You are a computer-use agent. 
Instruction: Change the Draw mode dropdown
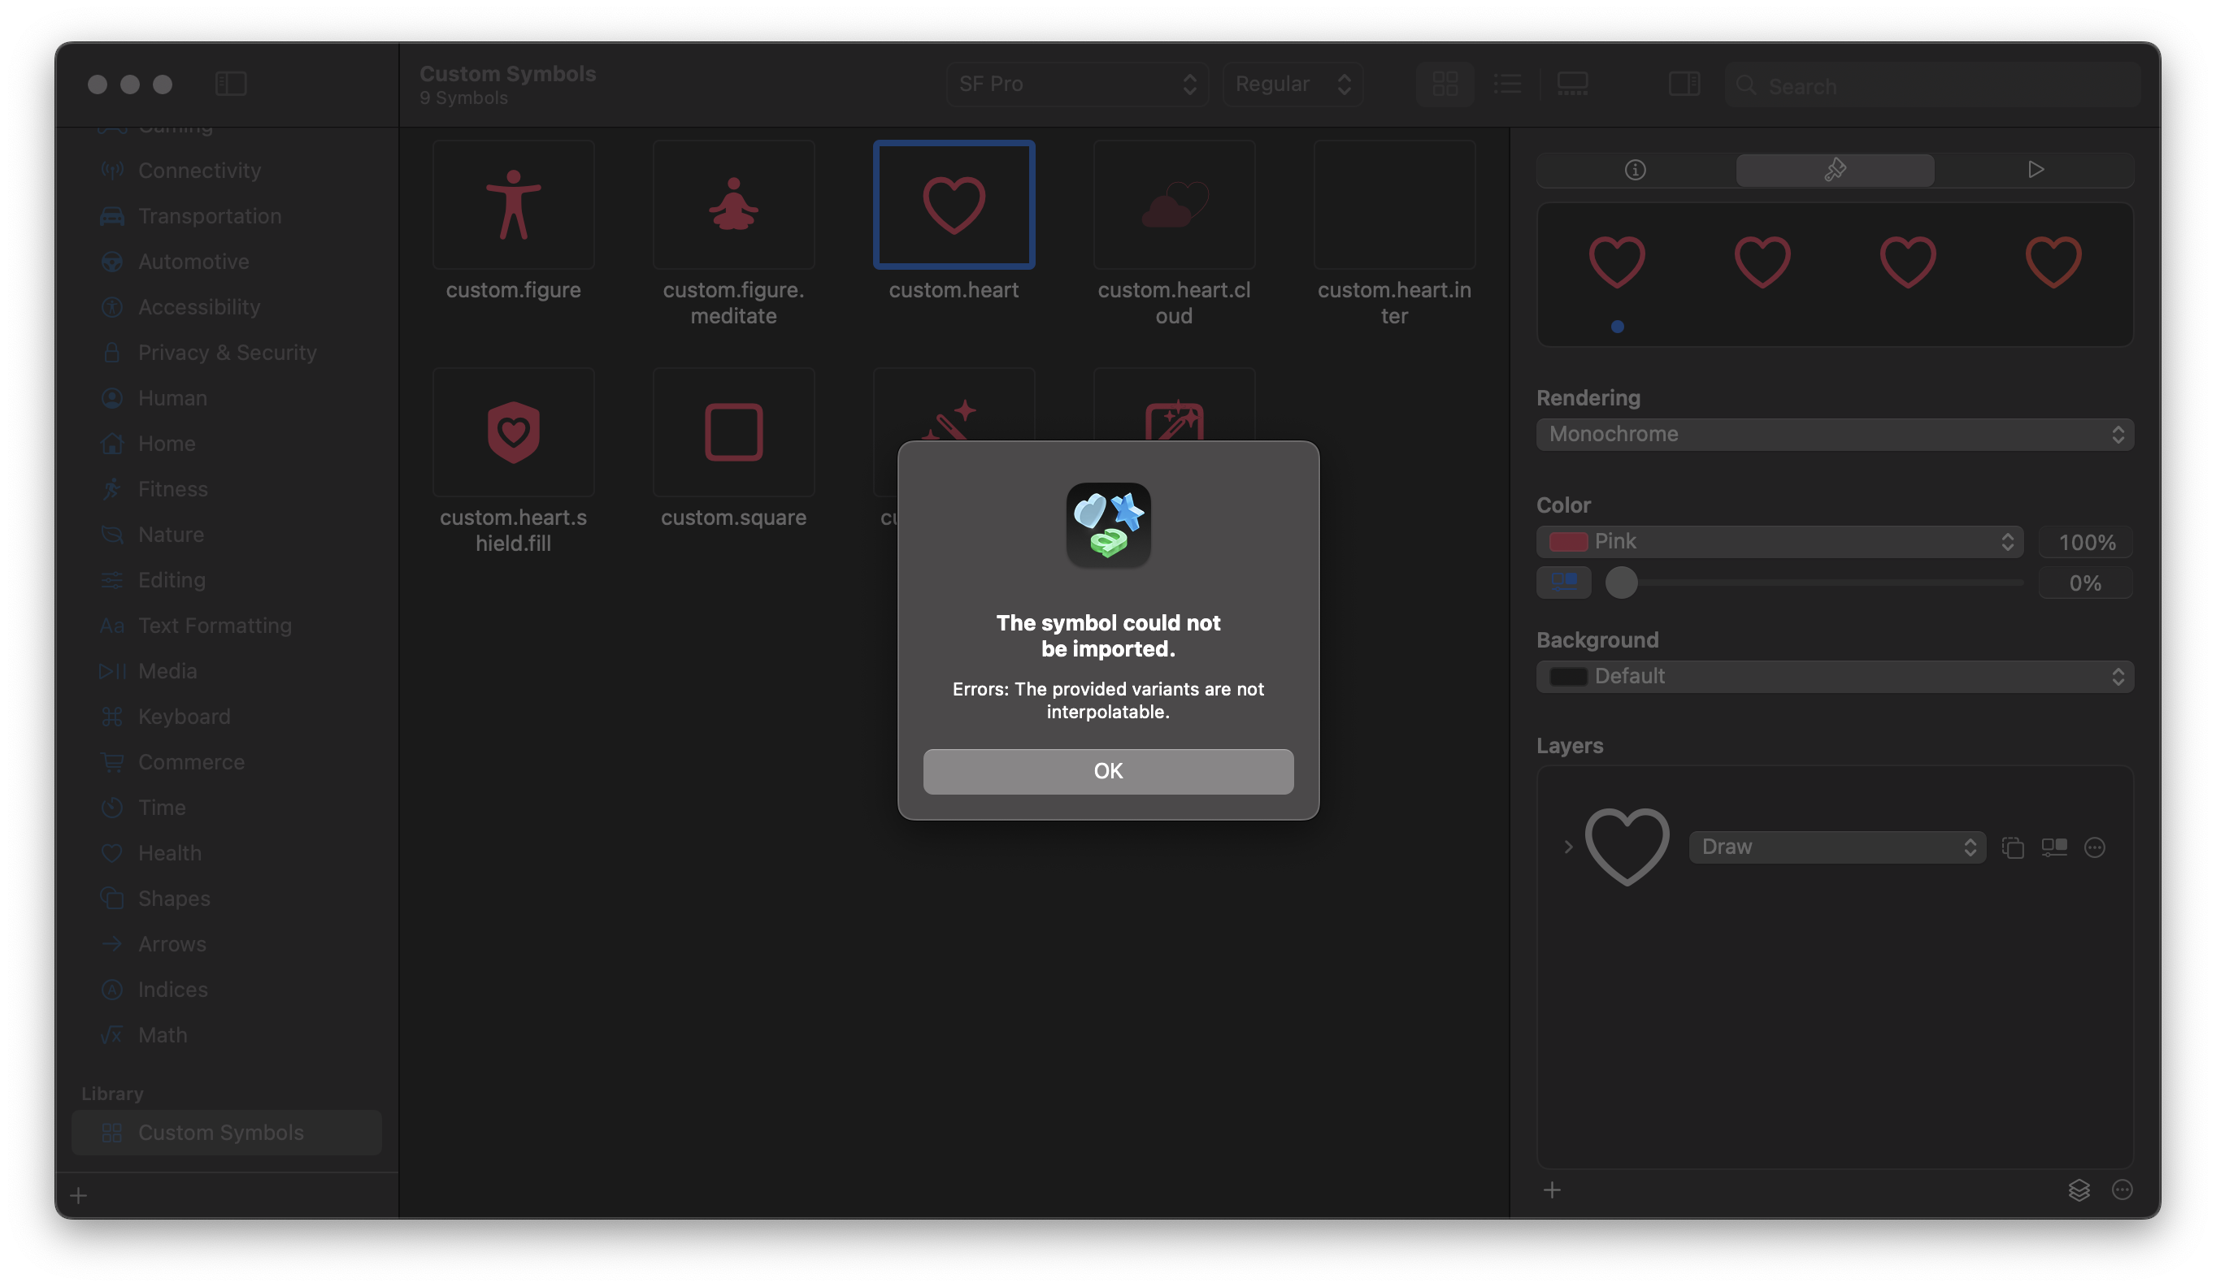click(1836, 847)
